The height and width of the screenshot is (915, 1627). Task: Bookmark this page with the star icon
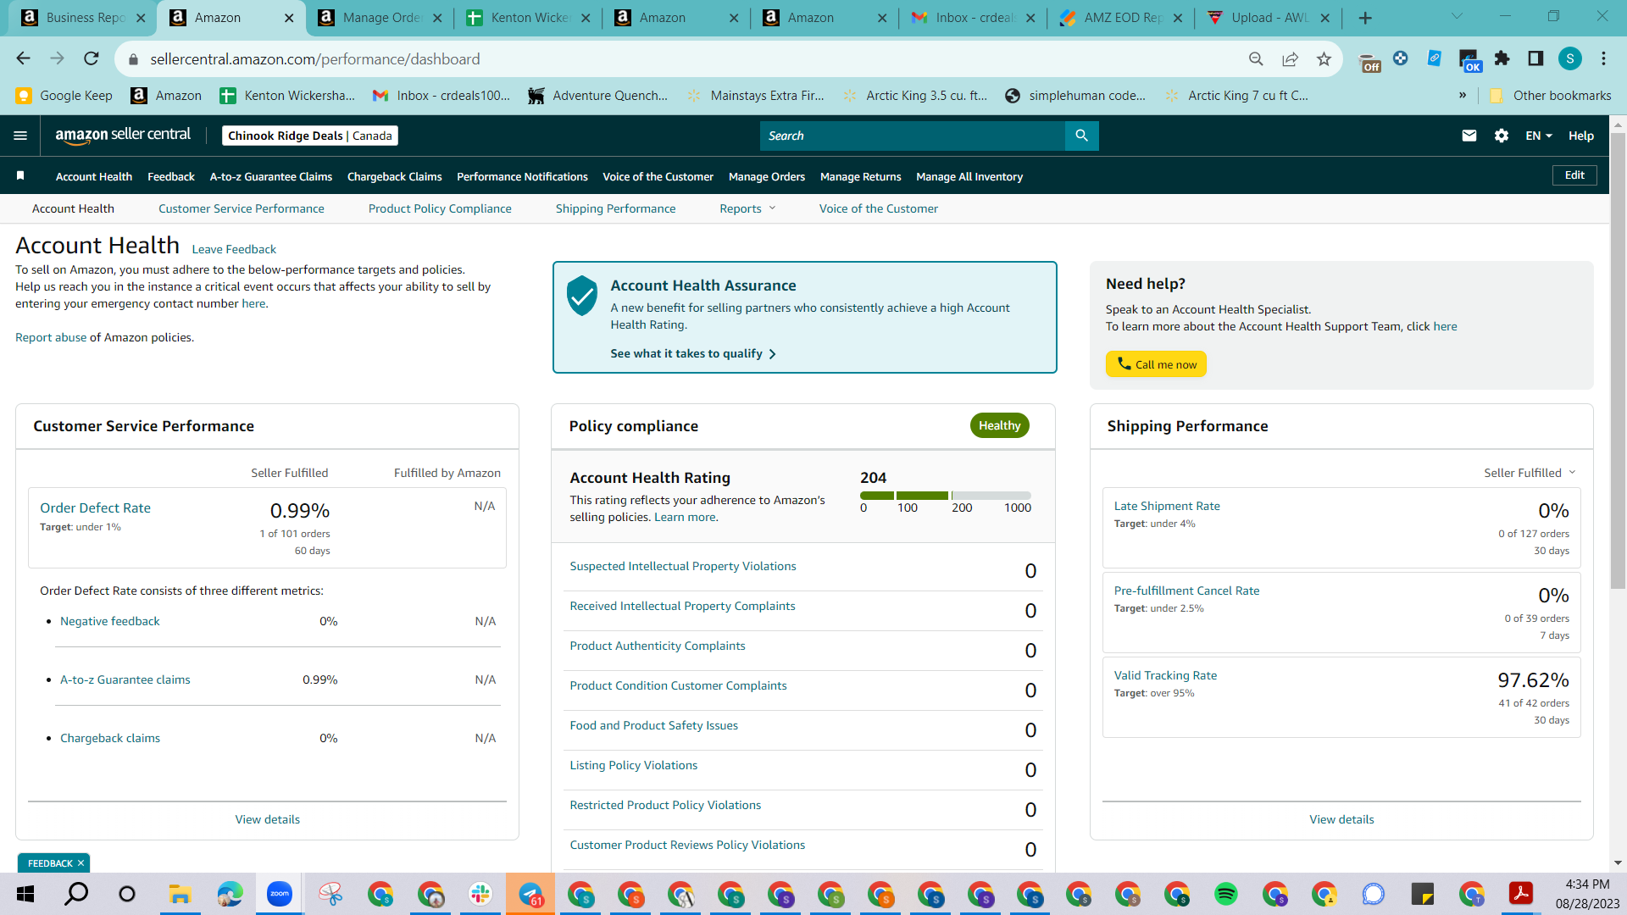tap(1324, 58)
